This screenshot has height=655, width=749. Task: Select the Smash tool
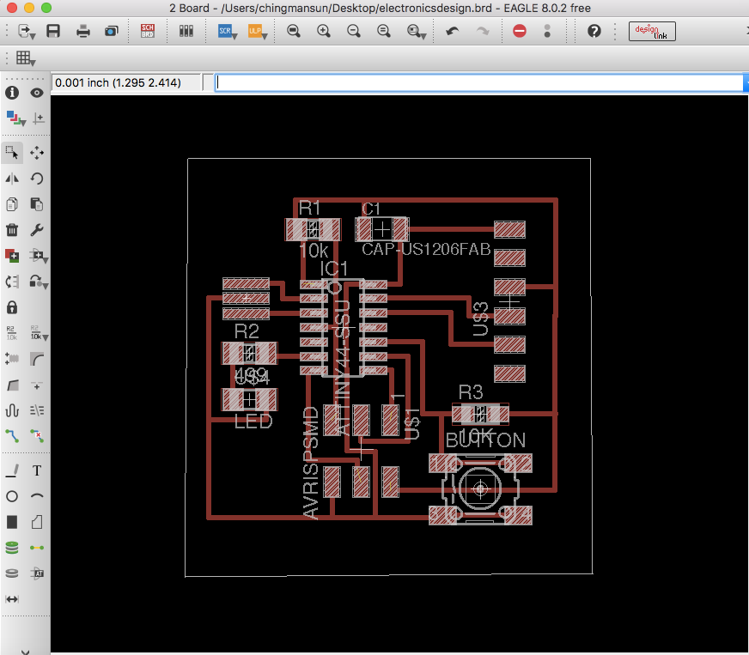[12, 359]
